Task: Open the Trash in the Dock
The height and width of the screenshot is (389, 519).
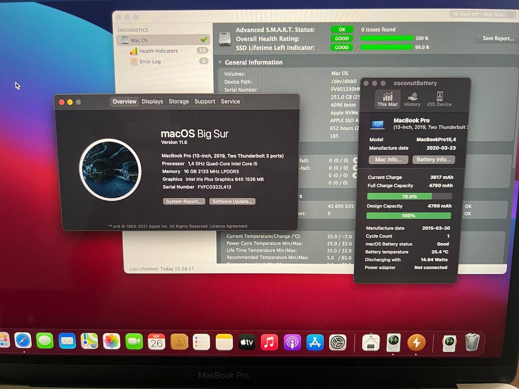Action: tap(472, 342)
